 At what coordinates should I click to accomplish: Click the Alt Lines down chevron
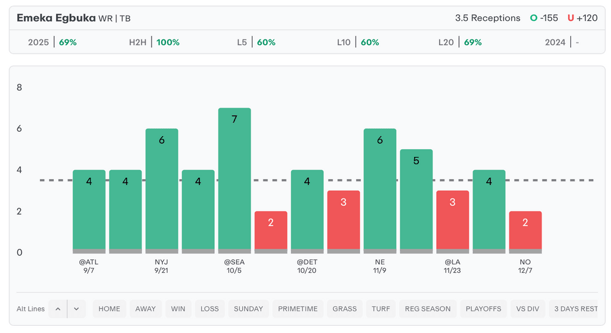76,309
